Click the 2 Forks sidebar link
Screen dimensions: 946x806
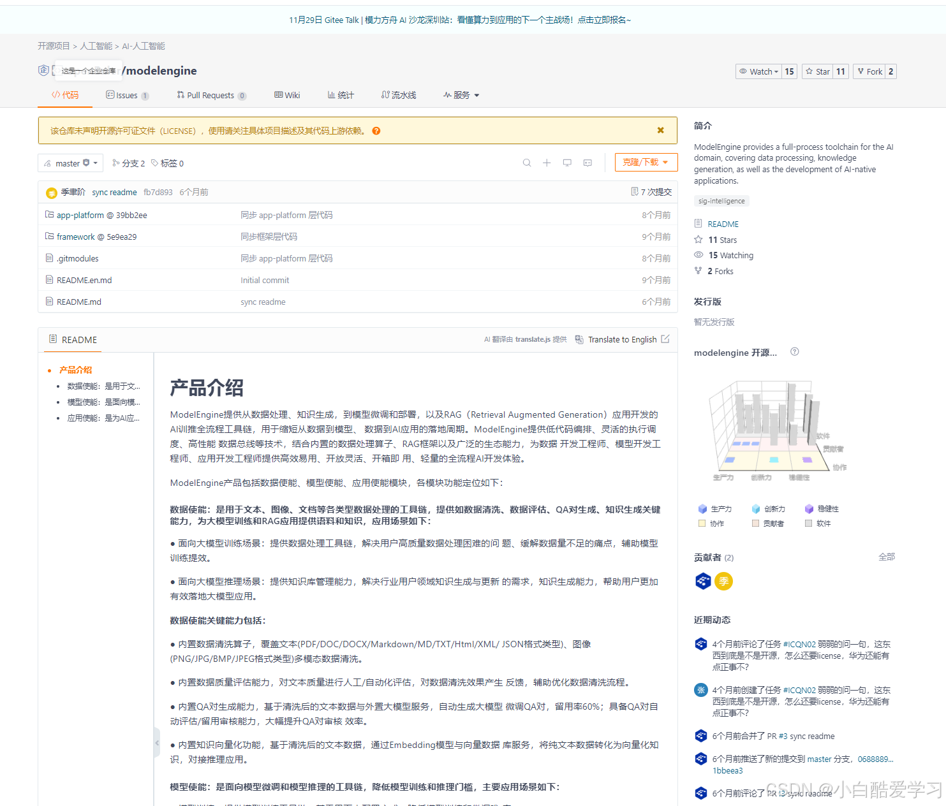coord(720,271)
